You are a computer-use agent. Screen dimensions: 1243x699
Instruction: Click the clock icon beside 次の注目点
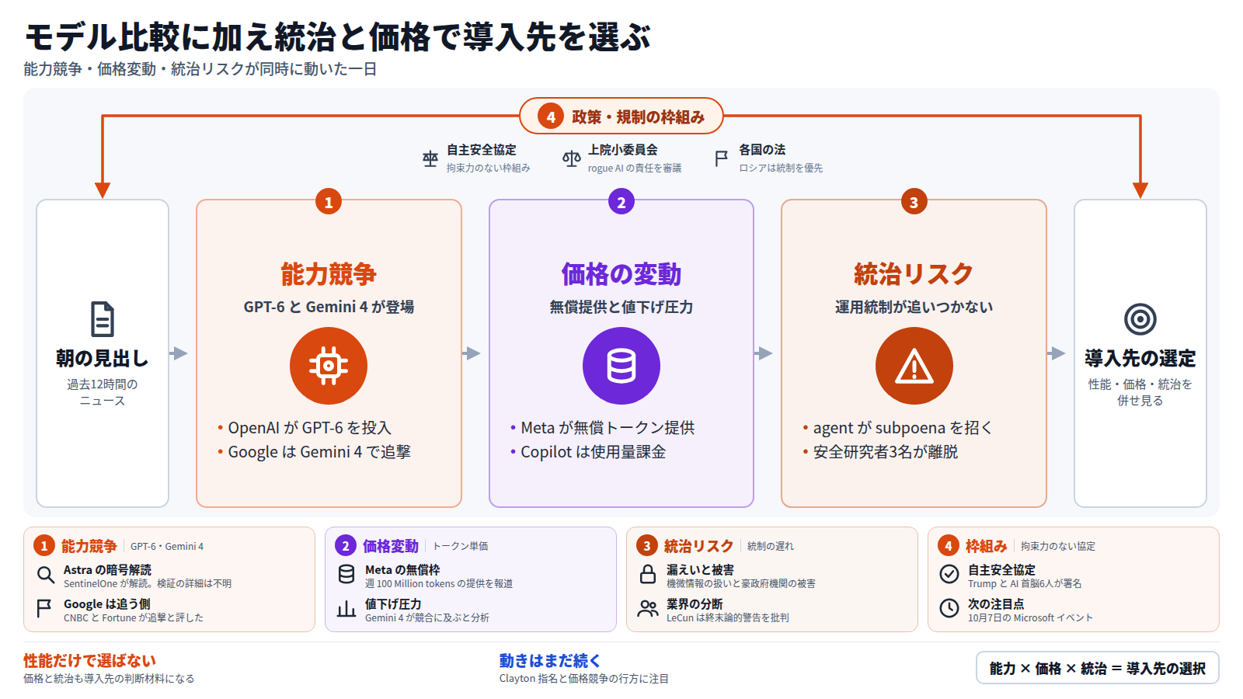[x=949, y=608]
